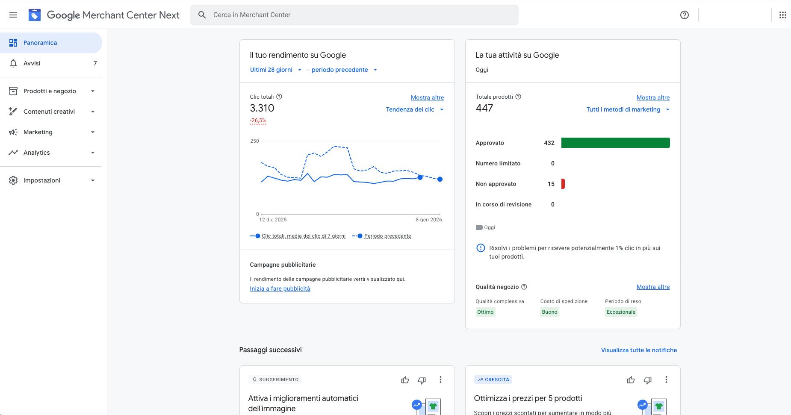Click the Contenuti creativi wand icon
This screenshot has width=791, height=415.
[x=13, y=112]
